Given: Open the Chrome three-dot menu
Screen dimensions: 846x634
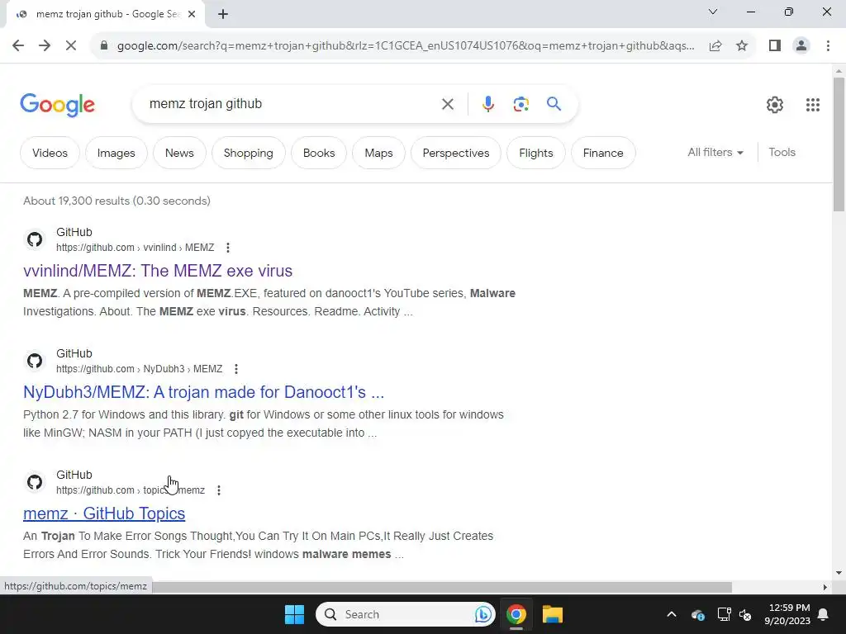Looking at the screenshot, I should 828,45.
